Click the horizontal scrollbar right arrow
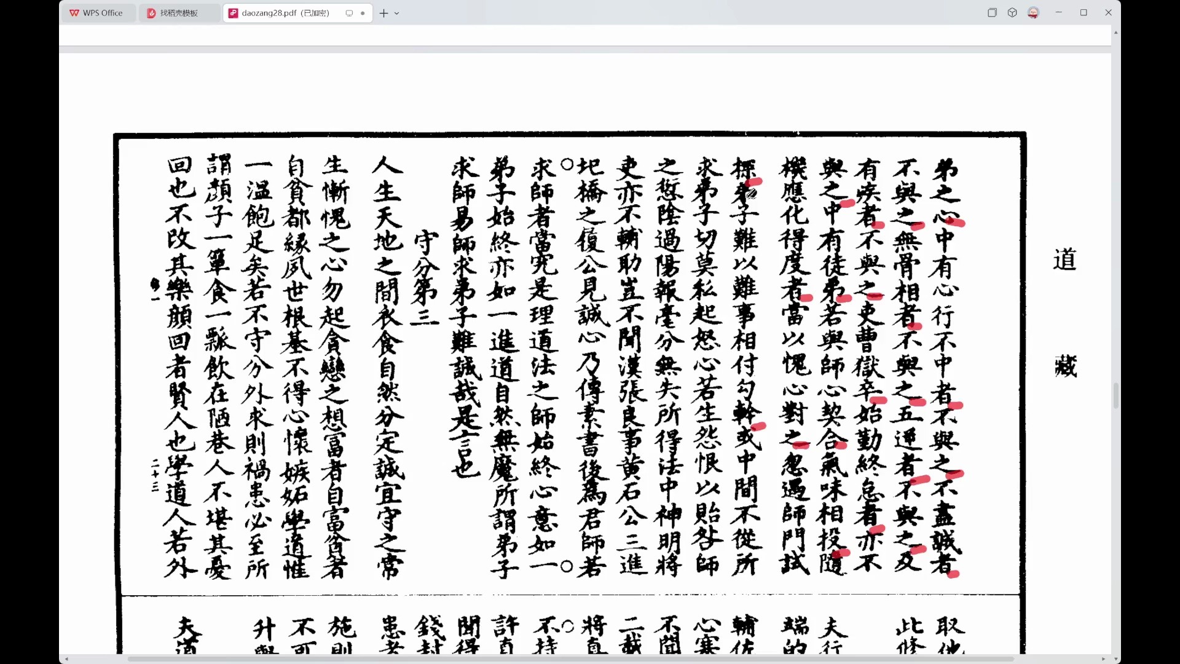1180x664 pixels. click(x=1104, y=659)
